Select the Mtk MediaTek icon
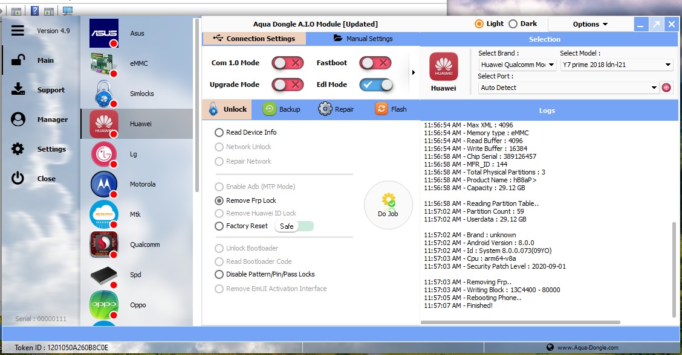The image size is (682, 355). [x=104, y=214]
